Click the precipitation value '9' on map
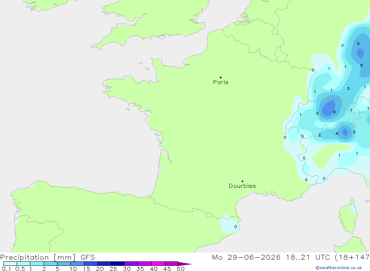370x271 pixels. [x=334, y=112]
